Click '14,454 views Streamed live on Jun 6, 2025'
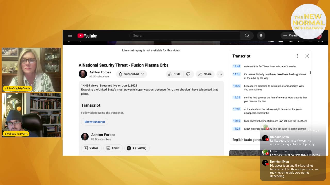 (109, 85)
